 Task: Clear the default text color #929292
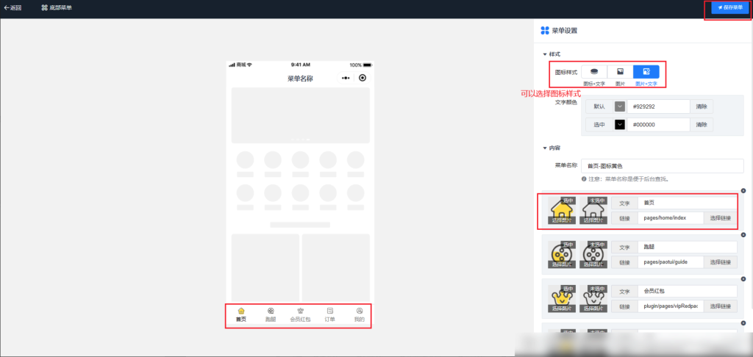(702, 107)
